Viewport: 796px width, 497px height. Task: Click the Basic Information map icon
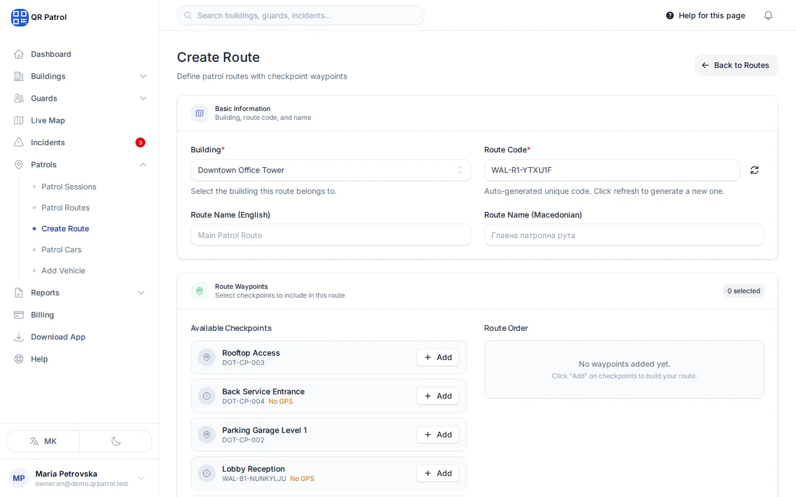pos(200,113)
